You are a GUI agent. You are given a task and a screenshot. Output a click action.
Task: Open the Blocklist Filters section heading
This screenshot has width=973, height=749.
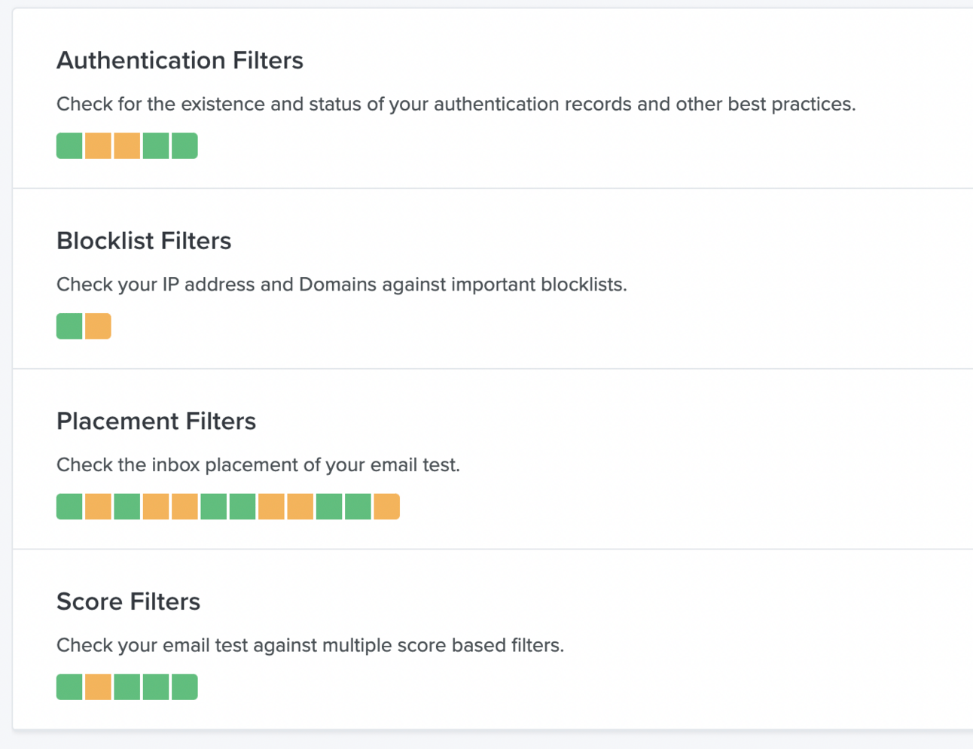pos(143,241)
